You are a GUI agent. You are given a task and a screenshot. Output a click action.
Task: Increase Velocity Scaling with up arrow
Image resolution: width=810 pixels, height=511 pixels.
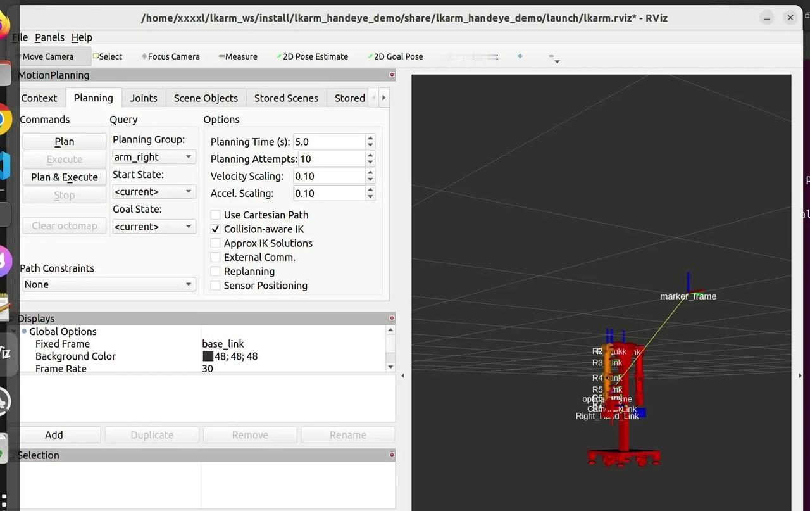click(370, 172)
